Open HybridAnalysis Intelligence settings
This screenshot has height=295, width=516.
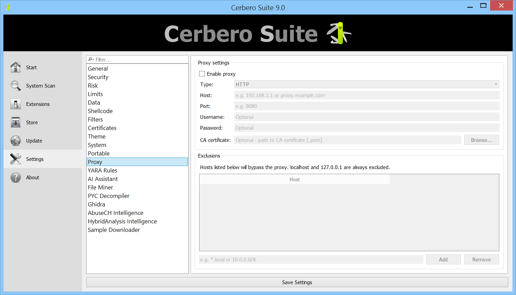click(137, 221)
